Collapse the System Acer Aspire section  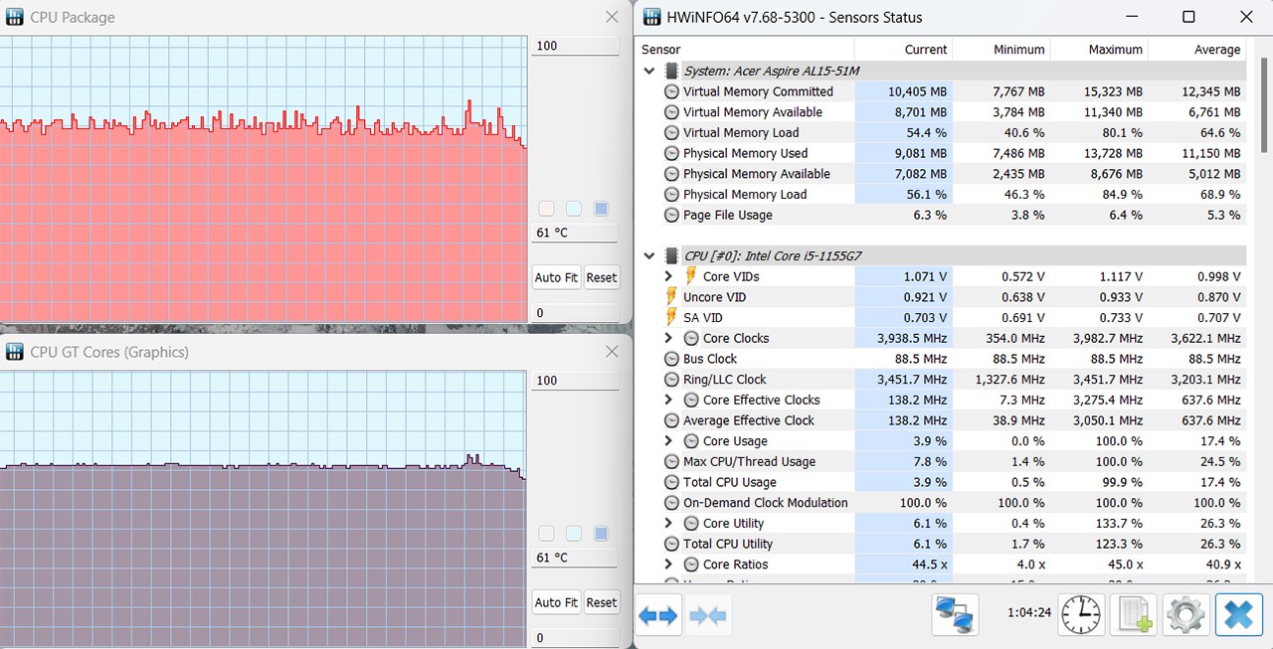649,71
